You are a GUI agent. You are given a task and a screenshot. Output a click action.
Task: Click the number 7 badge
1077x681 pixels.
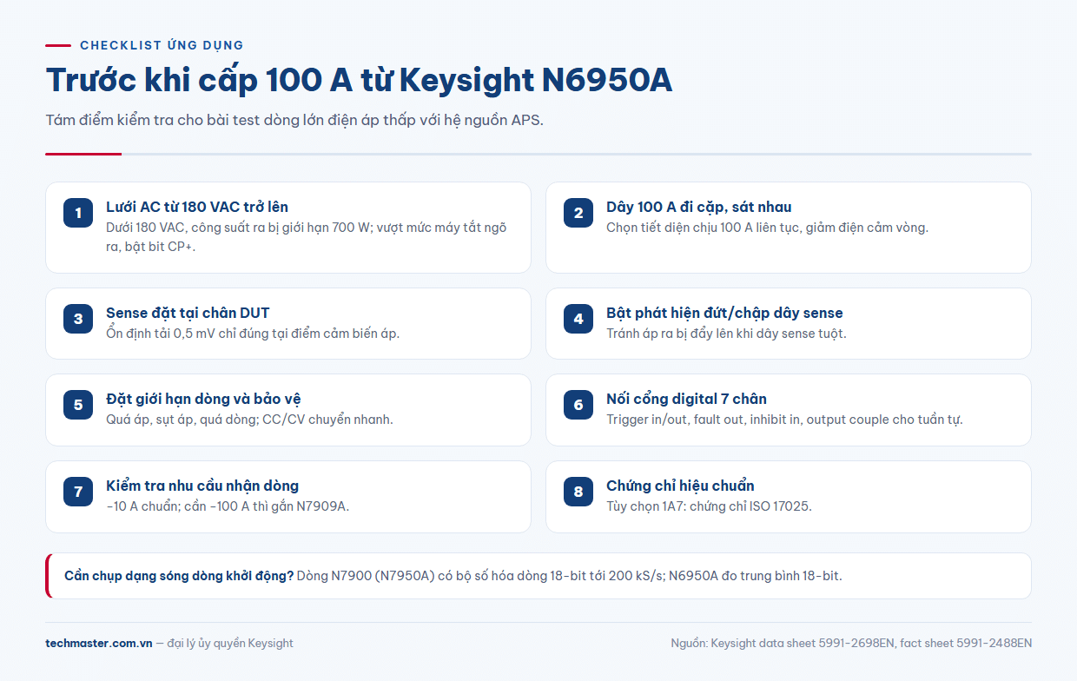click(x=78, y=492)
